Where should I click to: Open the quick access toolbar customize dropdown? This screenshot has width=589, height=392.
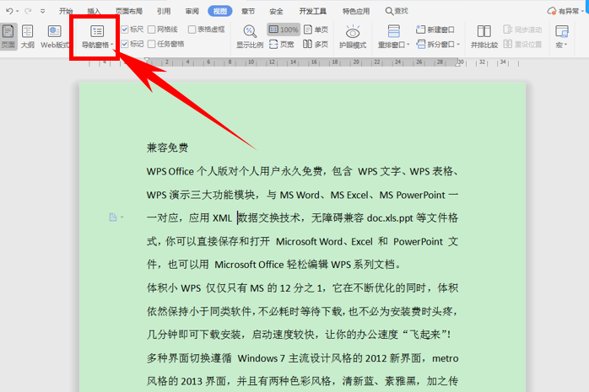click(42, 11)
